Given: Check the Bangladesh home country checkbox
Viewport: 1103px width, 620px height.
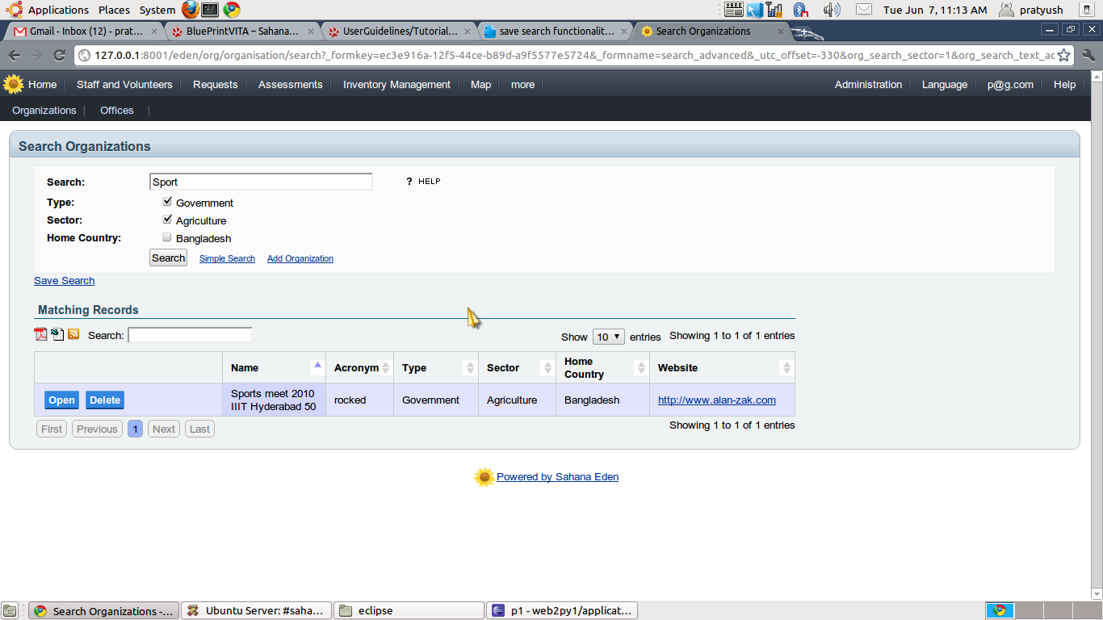Looking at the screenshot, I should tap(167, 237).
